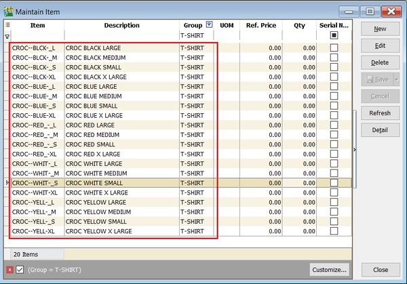Expand the side panel splitter arrow
The width and height of the screenshot is (407, 284).
355,150
